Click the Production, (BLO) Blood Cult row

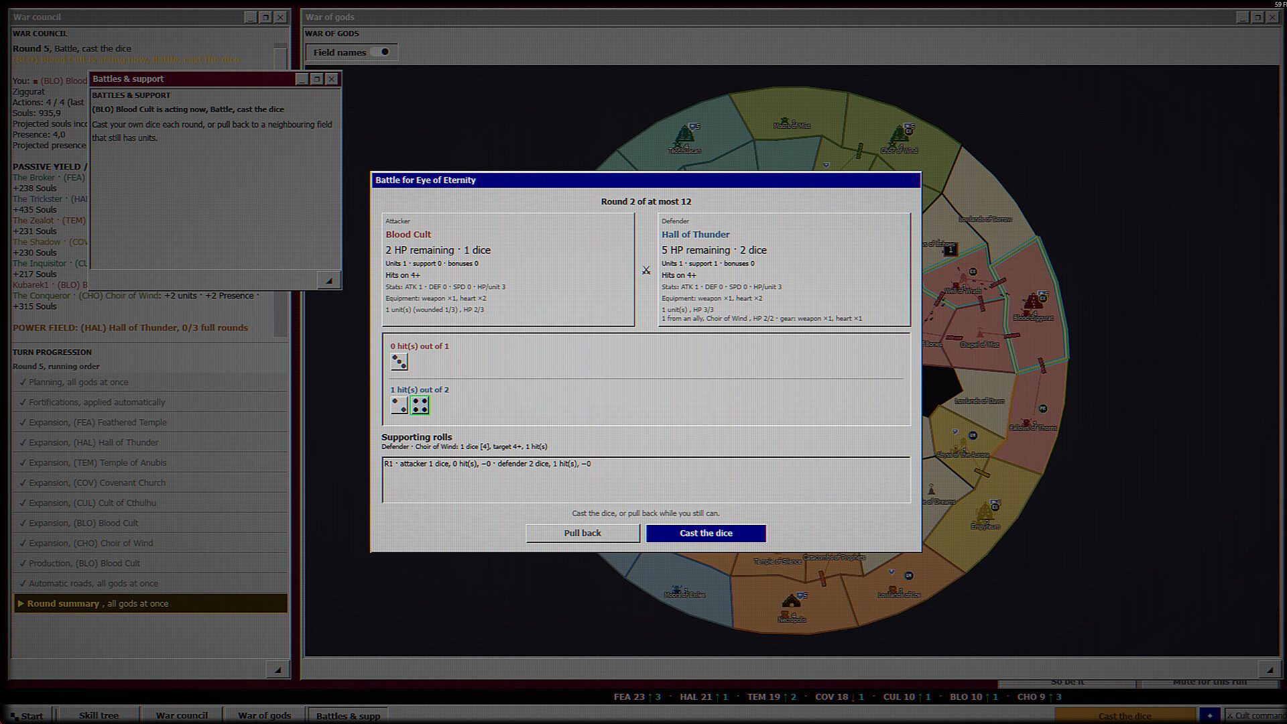pyautogui.click(x=151, y=563)
